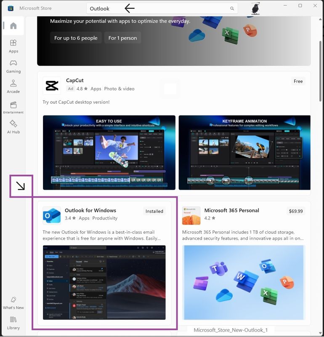Click the search box containing Outlook
Screen dimensions: 324x337
pyautogui.click(x=162, y=8)
